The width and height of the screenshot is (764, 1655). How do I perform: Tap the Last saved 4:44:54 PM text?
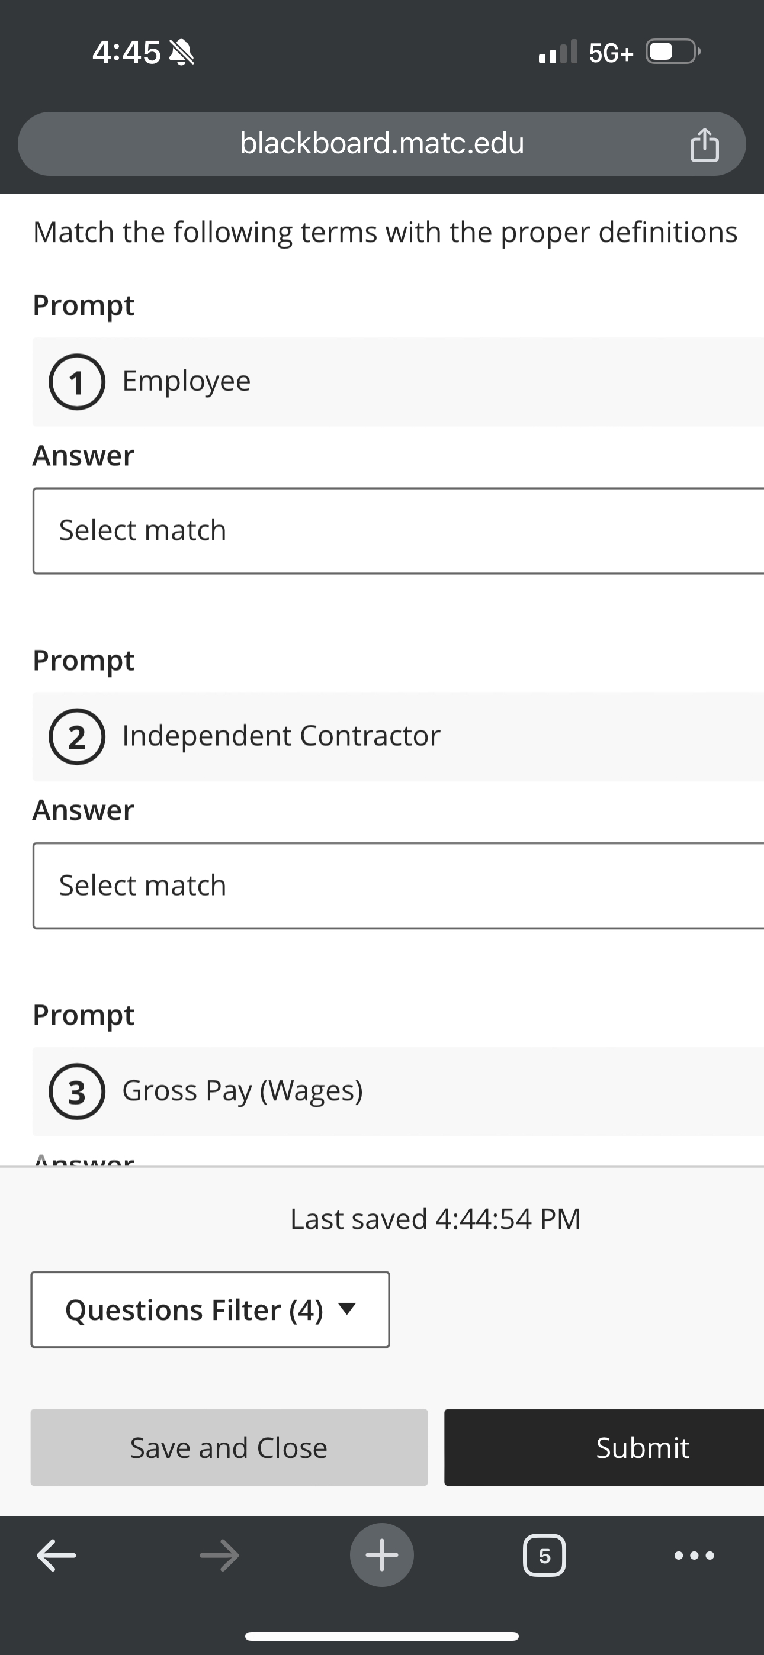point(436,1218)
